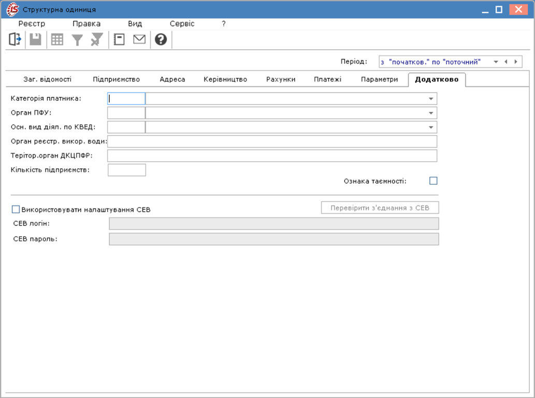Maximize the Структурна одиниця window
The height and width of the screenshot is (398, 535).
(499, 9)
